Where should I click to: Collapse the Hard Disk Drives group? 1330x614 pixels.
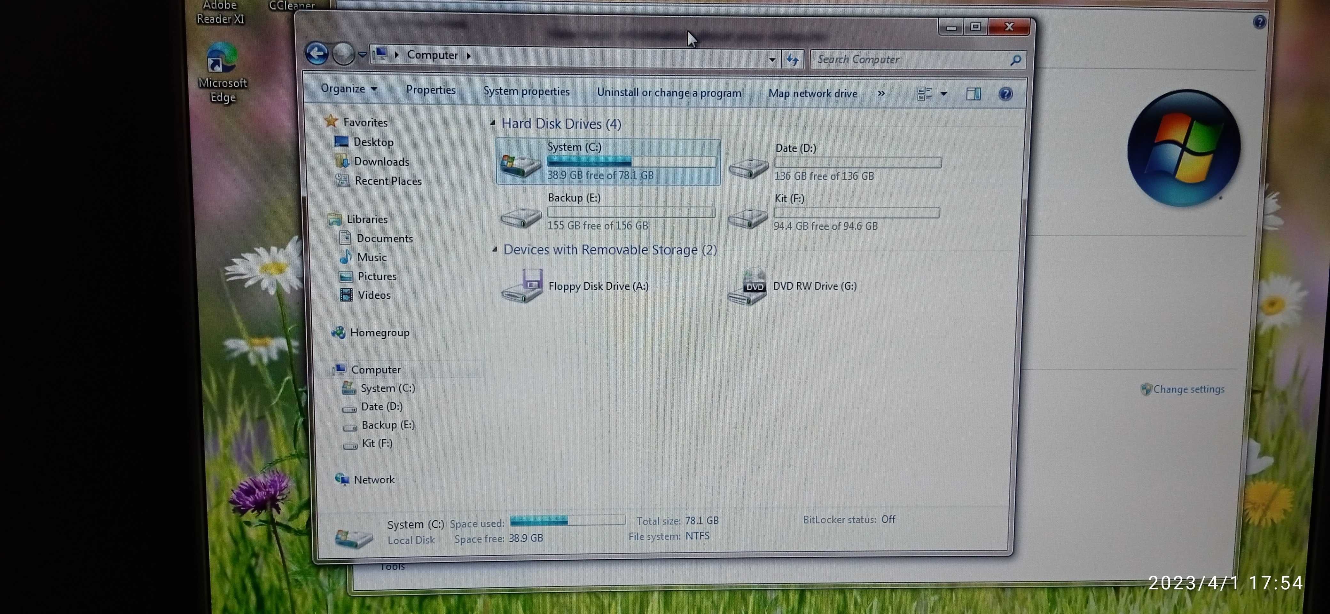tap(493, 123)
